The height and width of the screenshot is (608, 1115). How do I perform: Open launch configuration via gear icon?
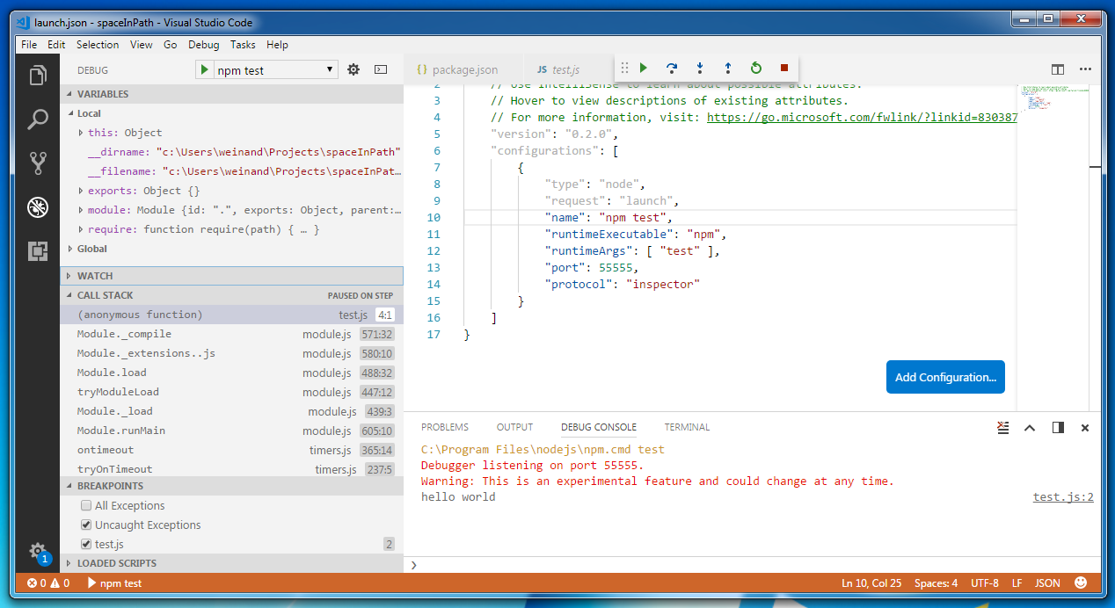tap(353, 69)
